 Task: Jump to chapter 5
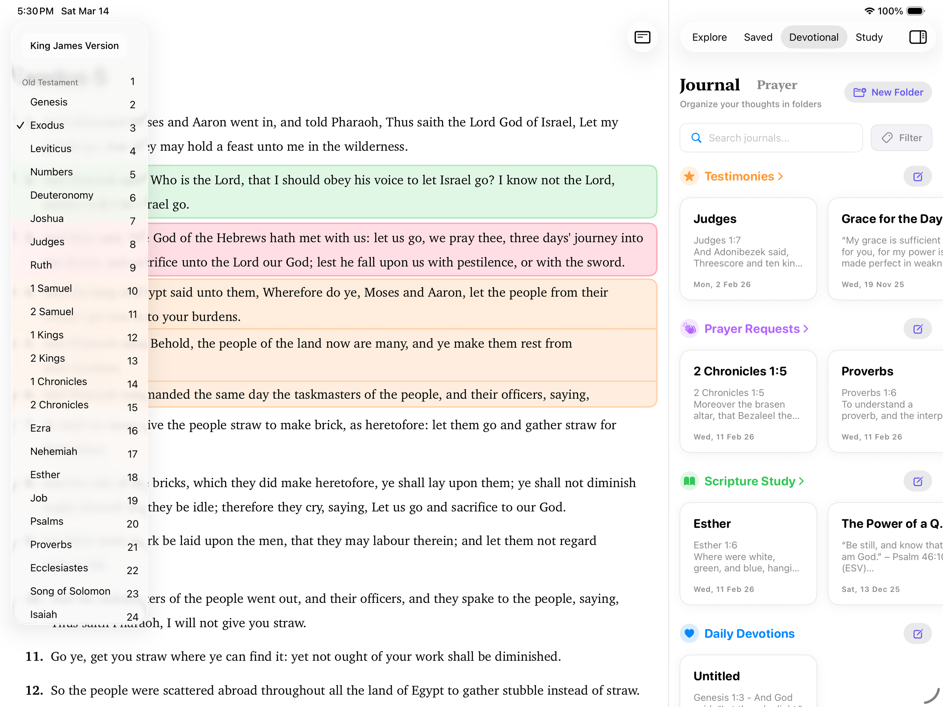point(133,175)
